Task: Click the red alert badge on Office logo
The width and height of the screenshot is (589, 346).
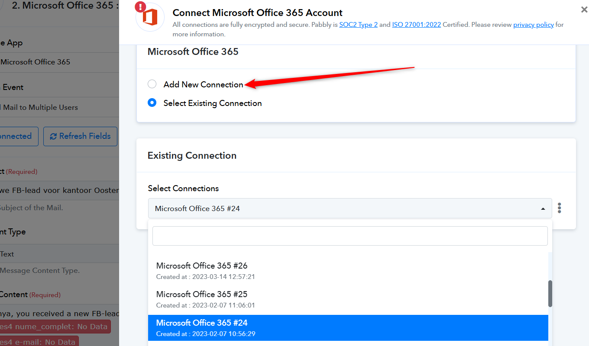Action: pos(141,7)
